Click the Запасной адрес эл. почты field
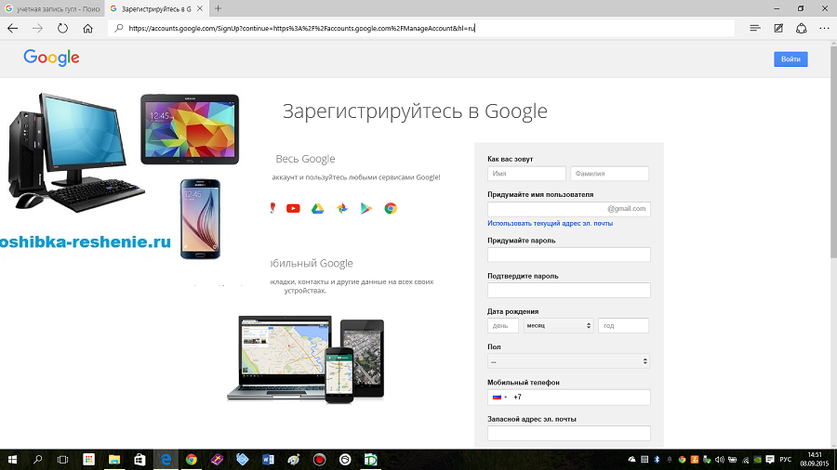The image size is (837, 470). [x=569, y=433]
